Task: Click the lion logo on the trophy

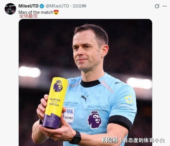Action: pos(58,86)
